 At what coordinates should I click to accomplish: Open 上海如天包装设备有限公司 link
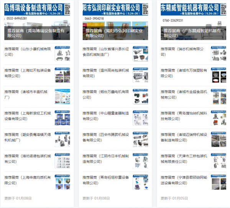pos(28,73)
